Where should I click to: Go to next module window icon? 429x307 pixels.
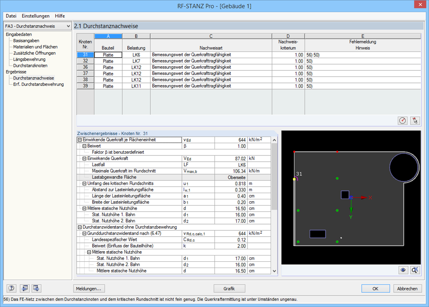(x=36, y=288)
